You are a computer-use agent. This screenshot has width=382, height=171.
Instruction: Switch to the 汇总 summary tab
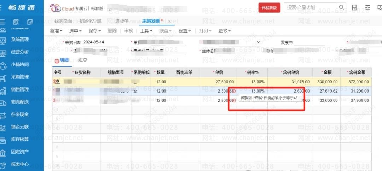click(83, 60)
